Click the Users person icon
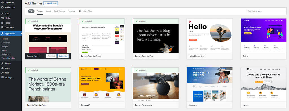The width and height of the screenshot is (289, 111). point(2,68)
